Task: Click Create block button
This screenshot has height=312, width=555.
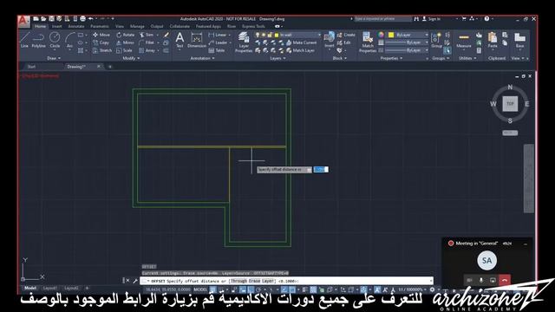Action: coord(346,35)
